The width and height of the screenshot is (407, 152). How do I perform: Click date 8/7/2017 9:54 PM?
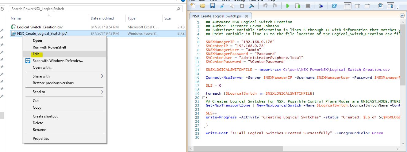point(105,27)
